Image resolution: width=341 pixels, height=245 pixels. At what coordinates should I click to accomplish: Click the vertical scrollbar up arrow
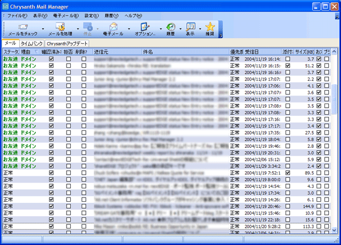click(334, 52)
